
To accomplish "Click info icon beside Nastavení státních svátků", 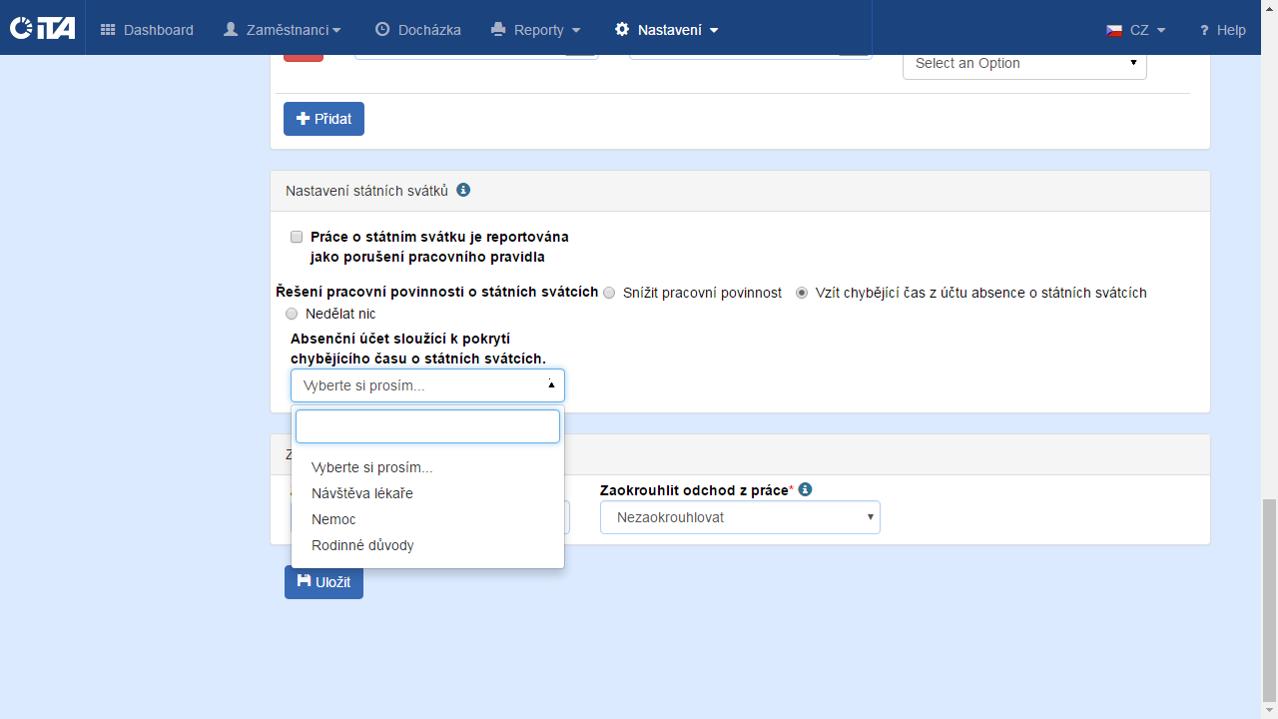I will point(463,190).
